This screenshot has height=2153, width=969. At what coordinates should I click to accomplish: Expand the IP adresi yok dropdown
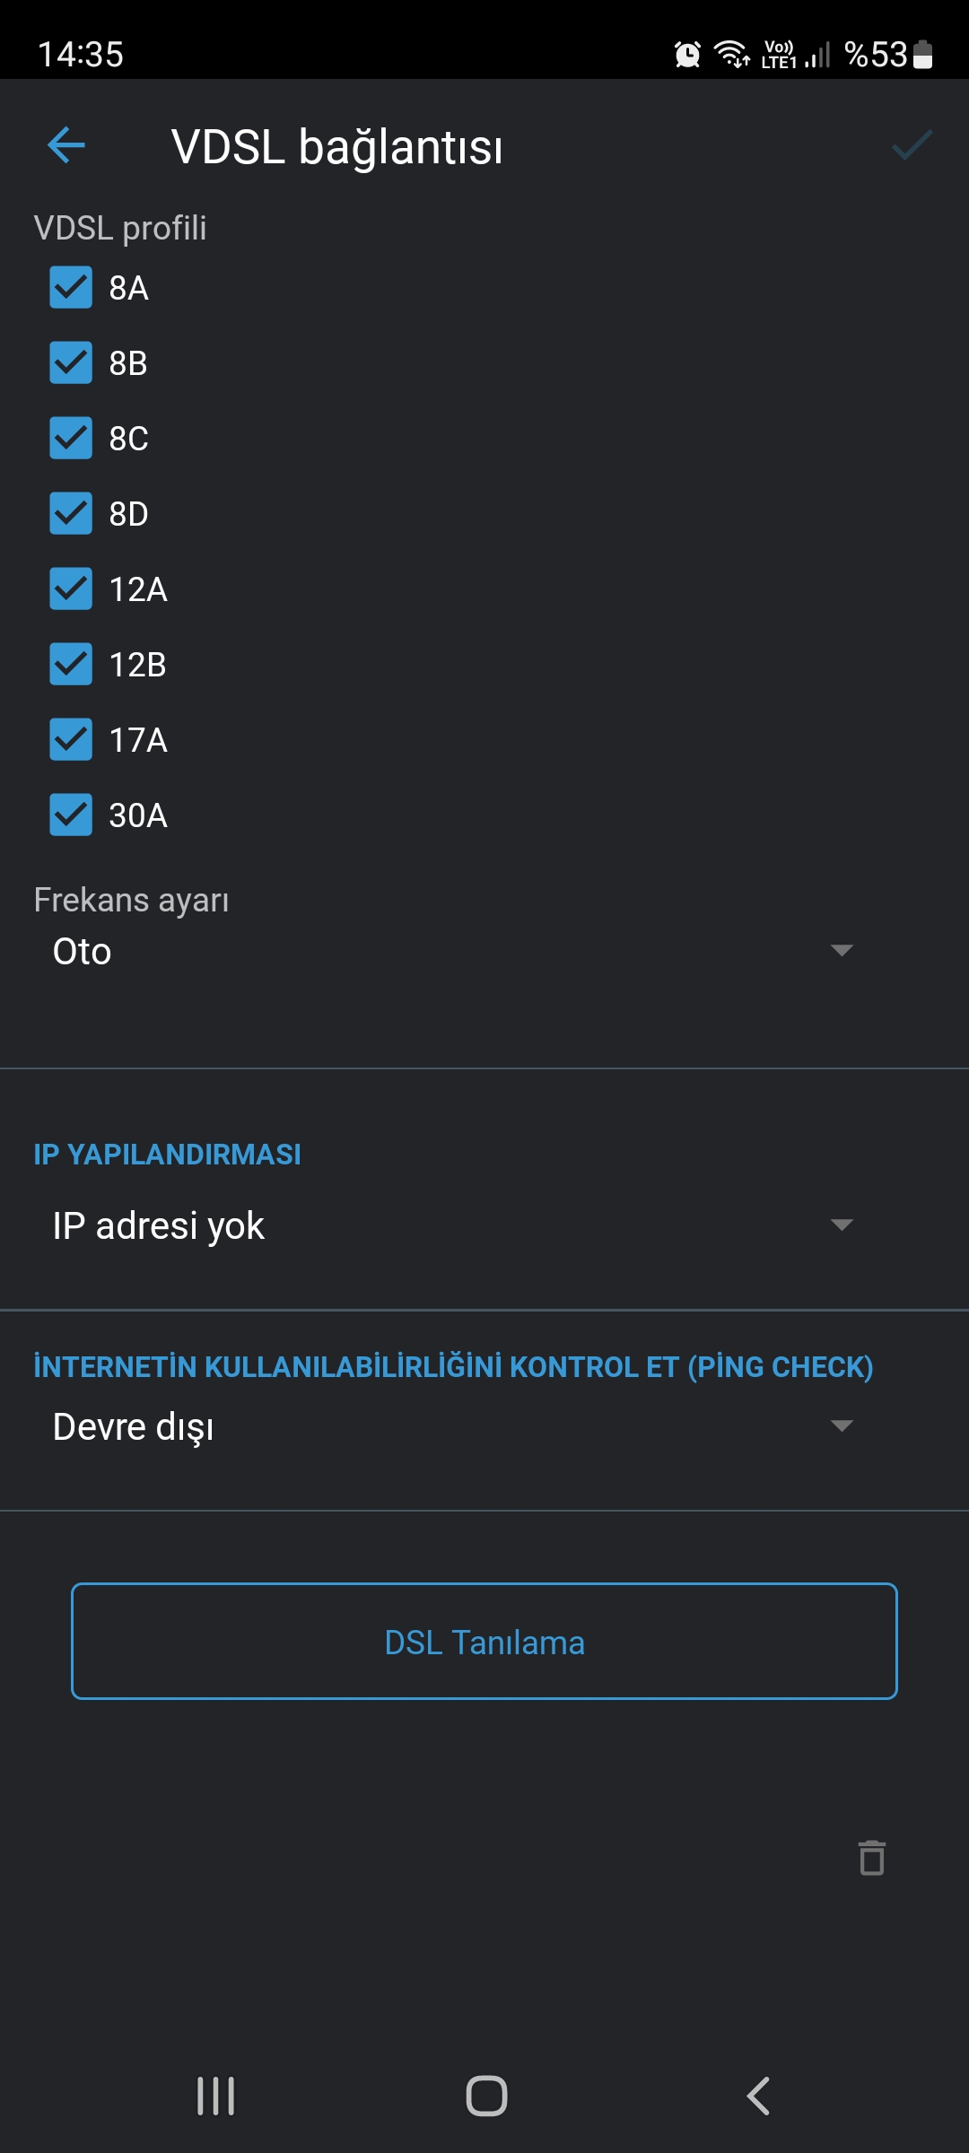click(453, 1225)
